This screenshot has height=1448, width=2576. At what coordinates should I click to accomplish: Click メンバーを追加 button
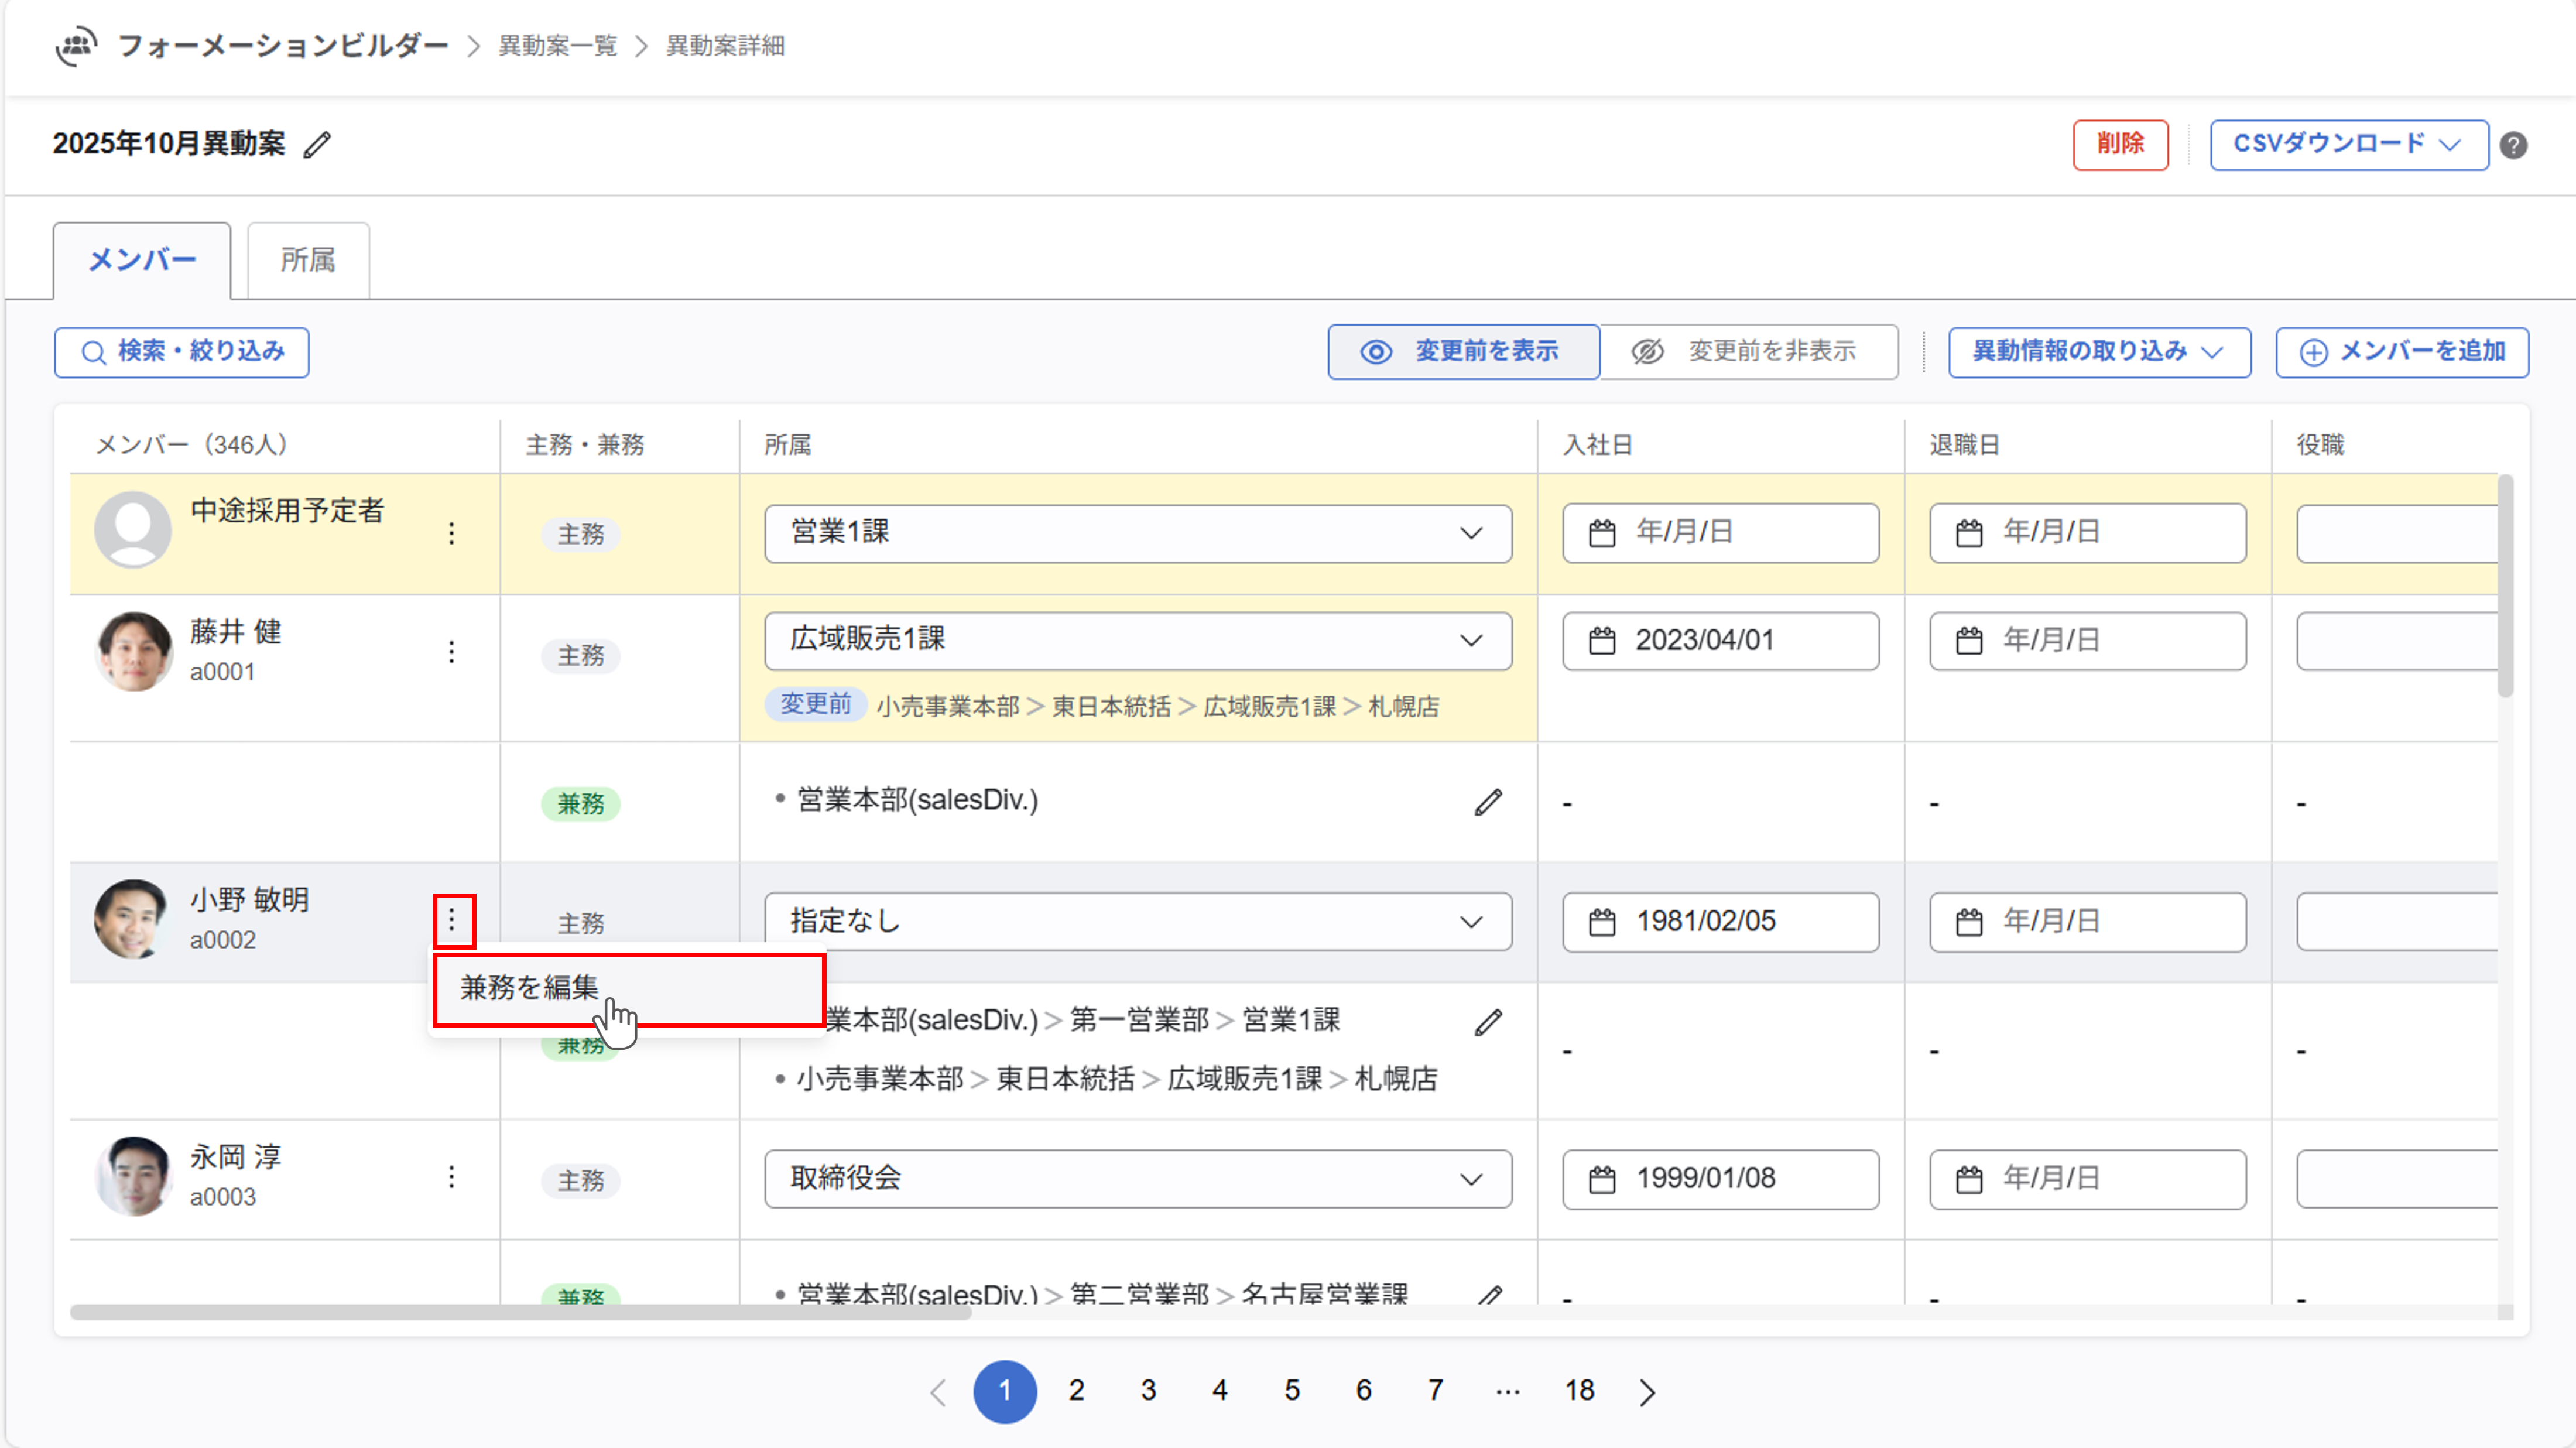[2401, 352]
